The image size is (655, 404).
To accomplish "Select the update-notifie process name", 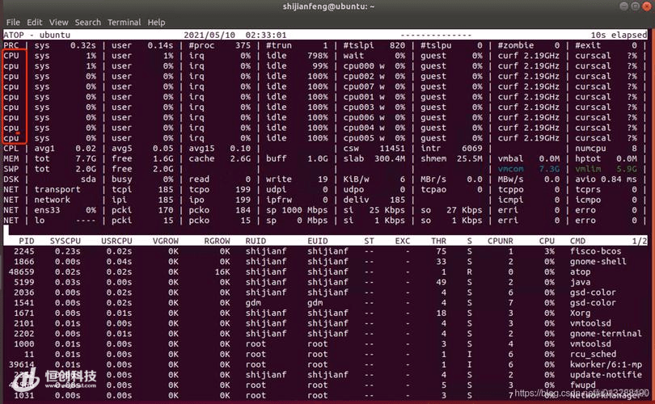I will click(x=606, y=375).
